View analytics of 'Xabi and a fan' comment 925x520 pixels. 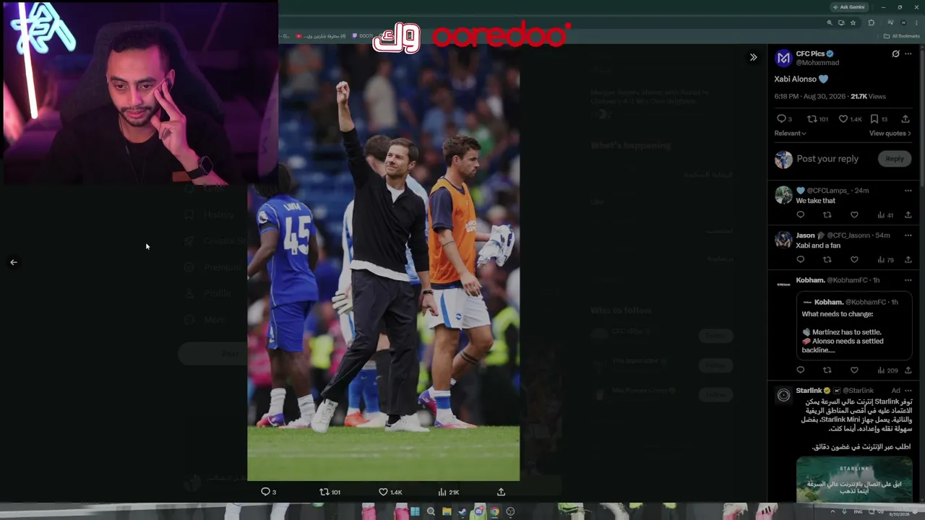pos(885,260)
